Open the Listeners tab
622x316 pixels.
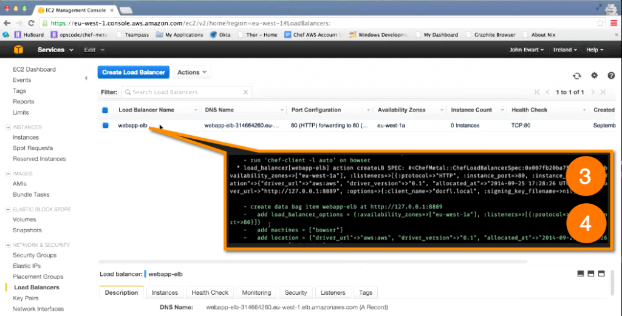pos(332,292)
